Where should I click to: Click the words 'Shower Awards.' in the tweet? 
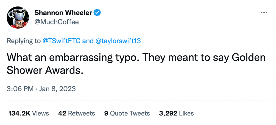pos(45,71)
